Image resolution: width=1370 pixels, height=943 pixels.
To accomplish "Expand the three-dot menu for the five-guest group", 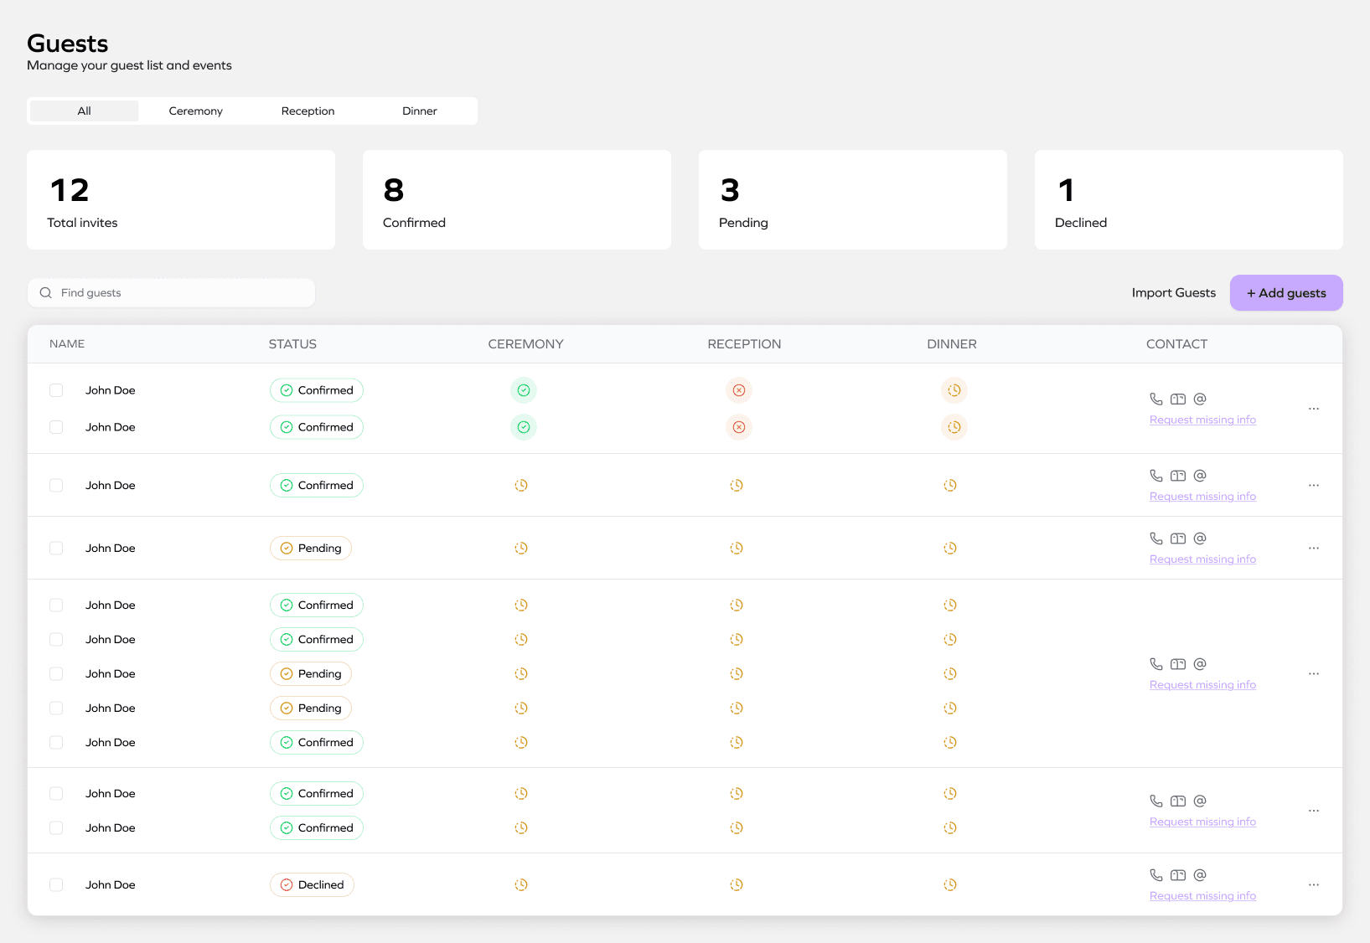I will point(1314,674).
